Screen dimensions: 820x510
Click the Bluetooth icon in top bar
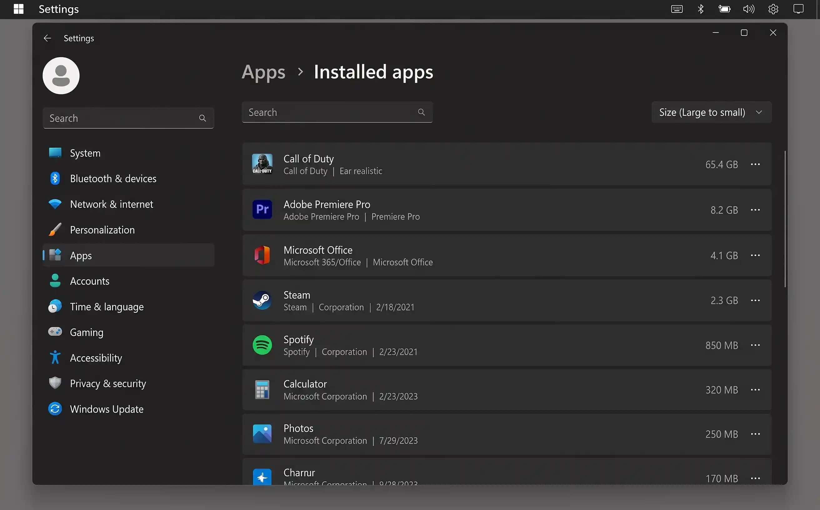(x=701, y=9)
